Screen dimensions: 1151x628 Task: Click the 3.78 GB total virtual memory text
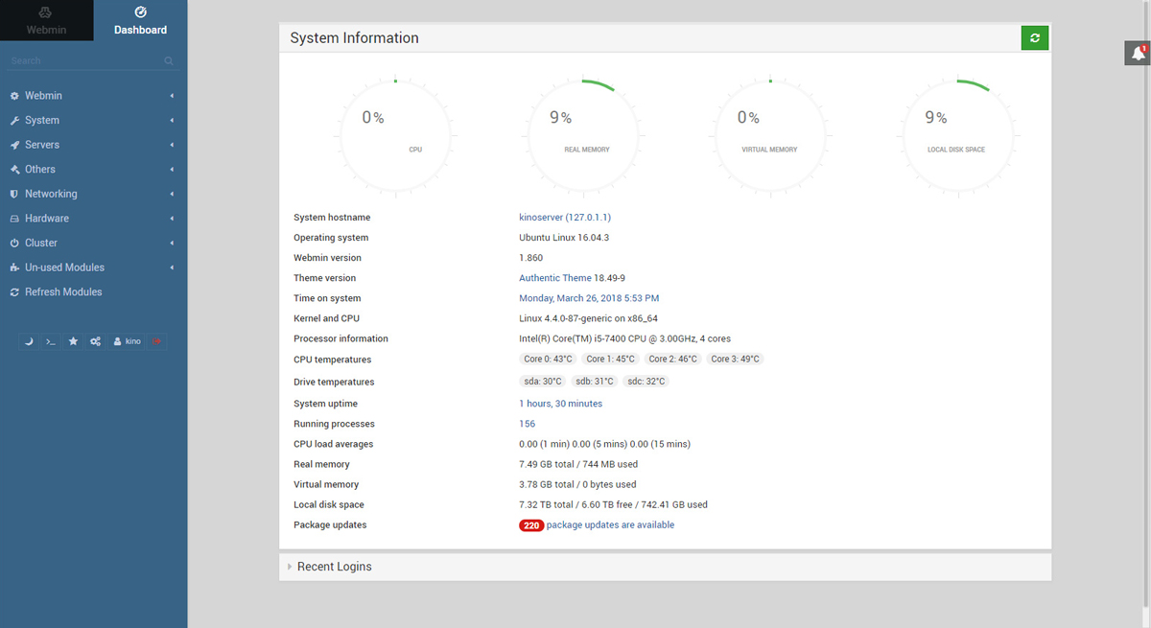tap(577, 484)
